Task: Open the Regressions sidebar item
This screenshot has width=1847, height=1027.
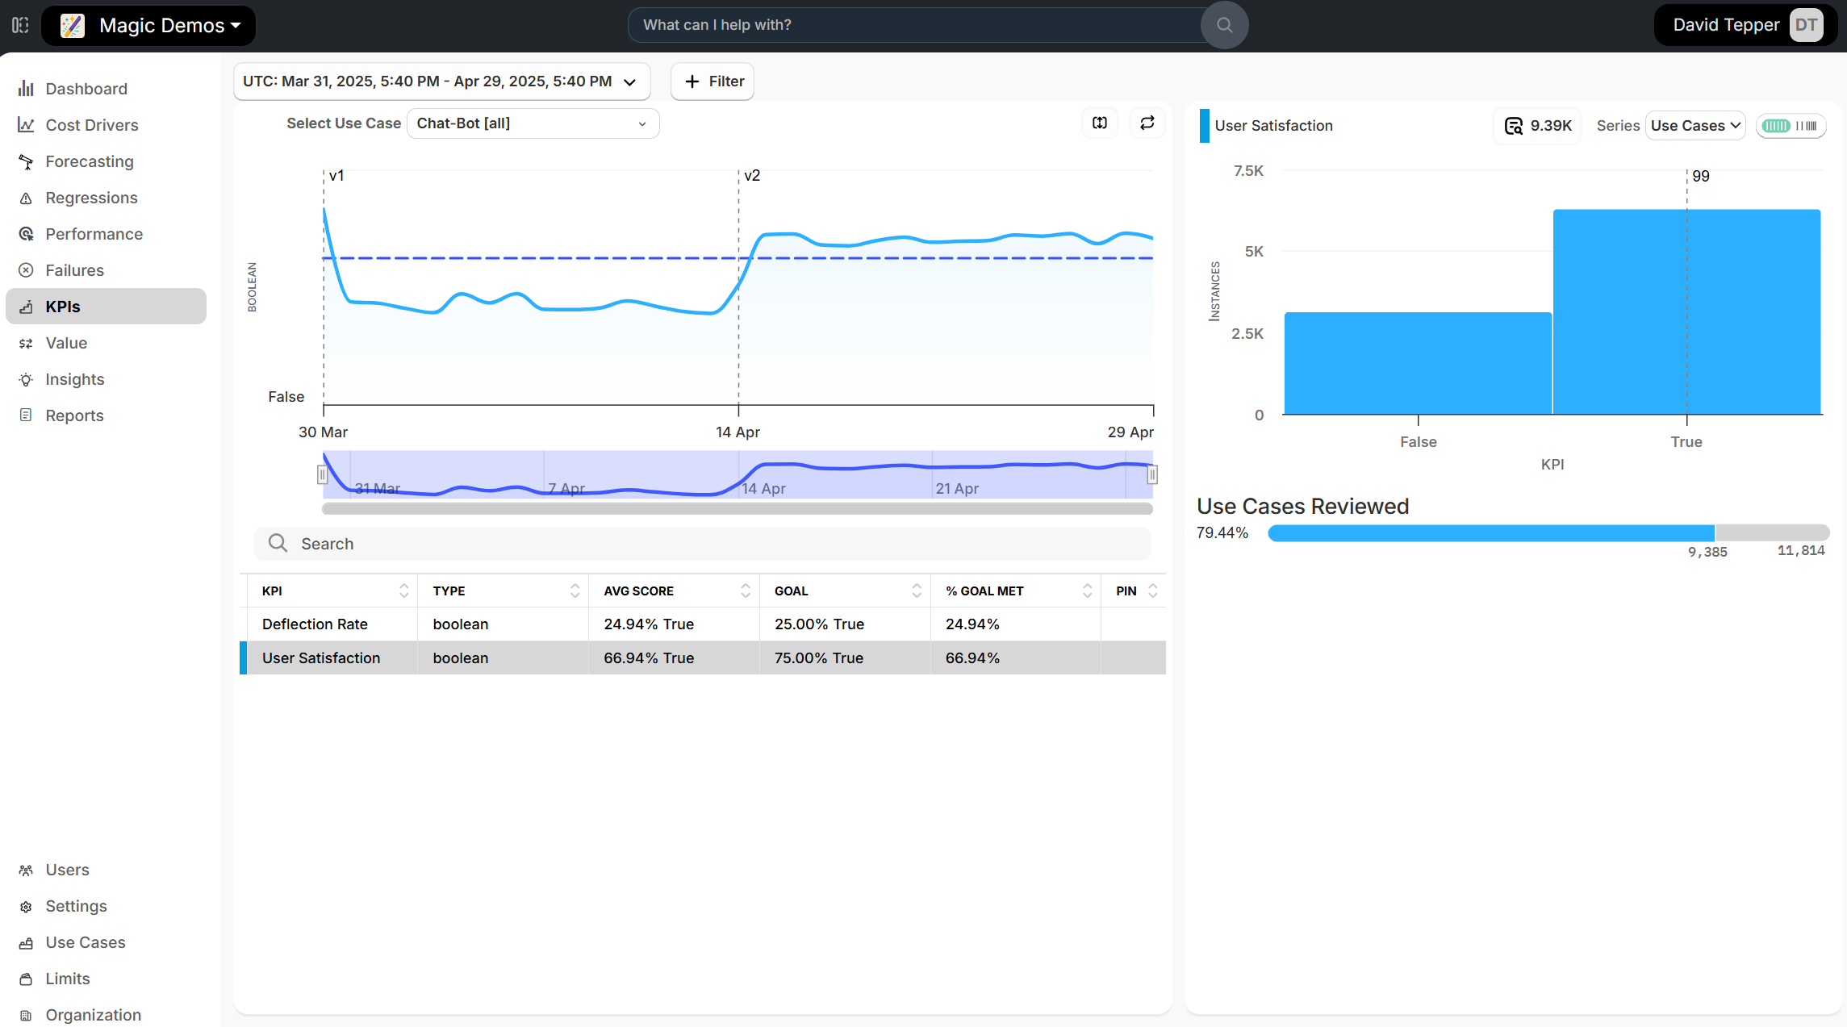Action: click(x=91, y=198)
